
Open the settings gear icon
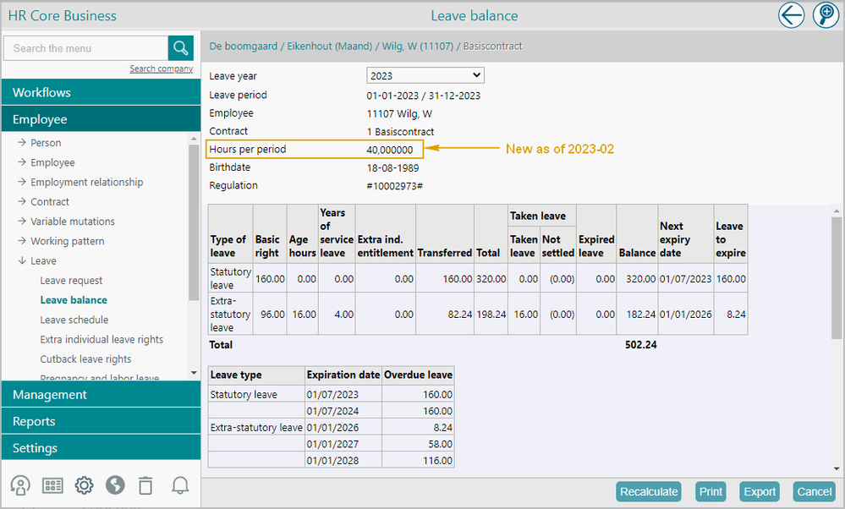[x=84, y=484]
